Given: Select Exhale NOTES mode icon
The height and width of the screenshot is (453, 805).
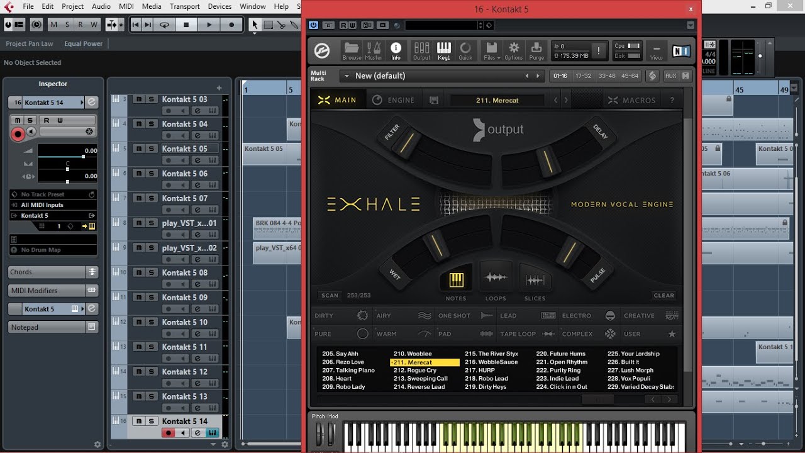Looking at the screenshot, I should (456, 279).
